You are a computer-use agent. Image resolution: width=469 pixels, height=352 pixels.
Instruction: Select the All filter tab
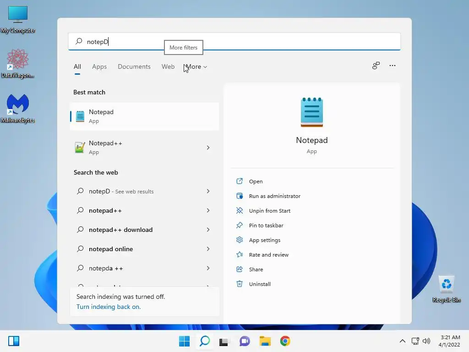point(77,67)
